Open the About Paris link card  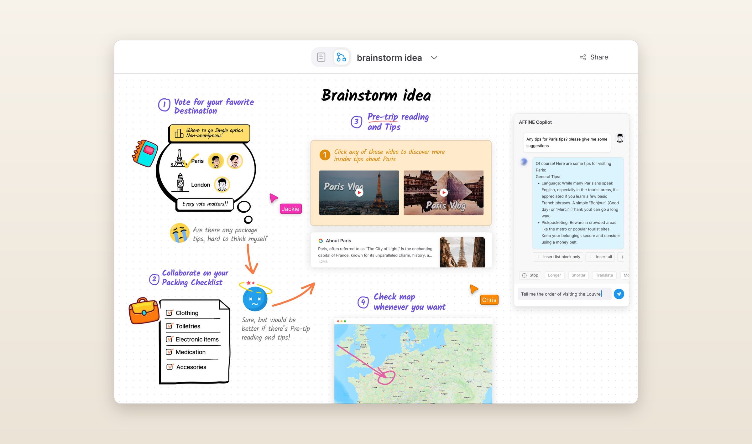pos(401,250)
